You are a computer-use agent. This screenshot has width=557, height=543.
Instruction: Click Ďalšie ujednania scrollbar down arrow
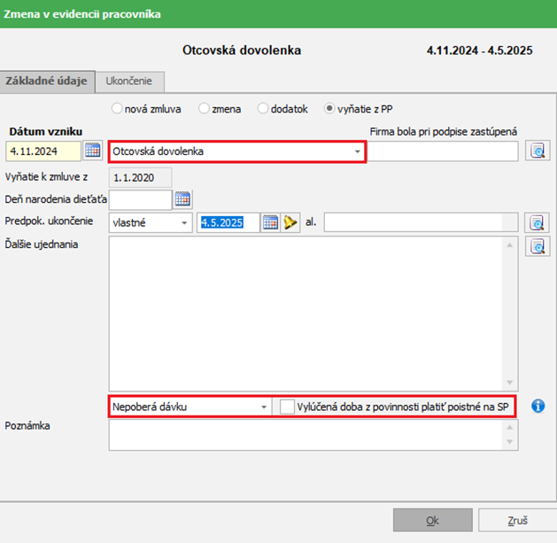(510, 383)
